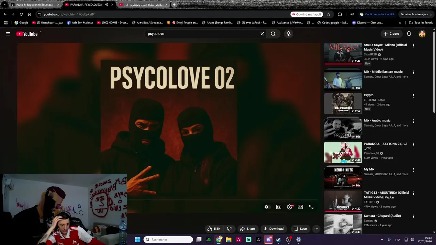Expand the Chrome tab search dropdown
Screen dimensions: 436x245
(4, 5)
